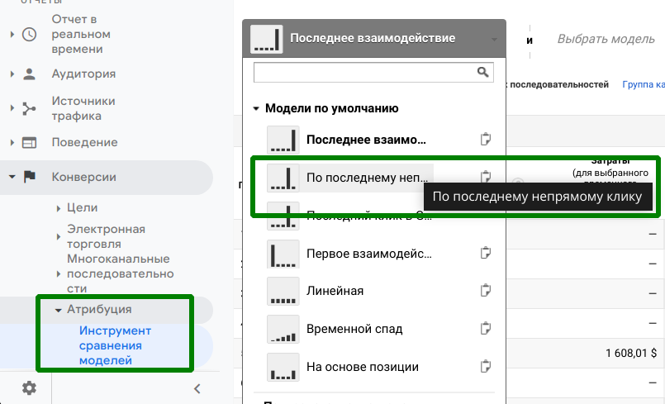
Task: Click the magnifier icon in search box
Action: (x=484, y=73)
